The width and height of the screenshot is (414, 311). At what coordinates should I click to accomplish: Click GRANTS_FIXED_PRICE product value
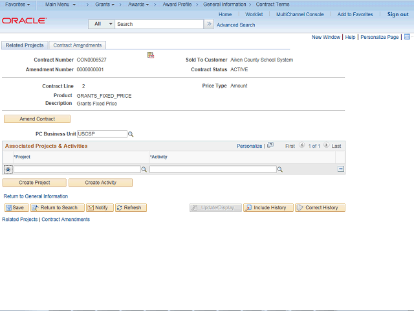tap(104, 96)
